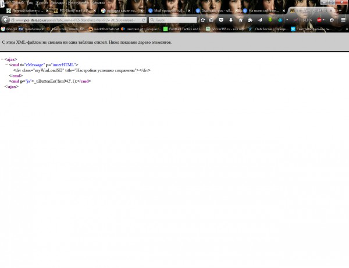Image resolution: width=349 pixels, height=268 pixels.
Task: Open Transfermarkt bookmark
Action: pos(31,29)
